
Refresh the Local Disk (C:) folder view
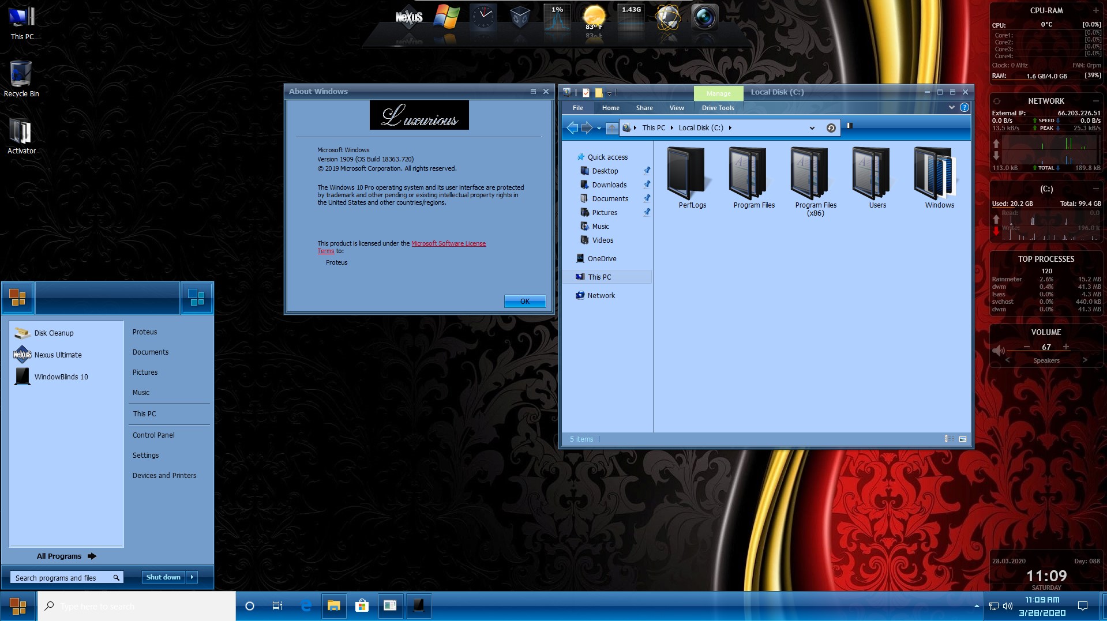coord(831,128)
